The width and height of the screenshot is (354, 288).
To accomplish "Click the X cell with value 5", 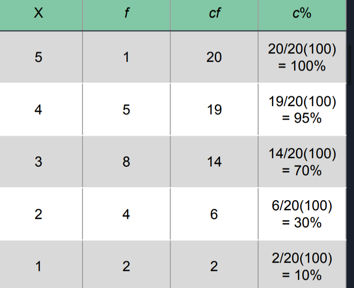I will click(x=39, y=57).
